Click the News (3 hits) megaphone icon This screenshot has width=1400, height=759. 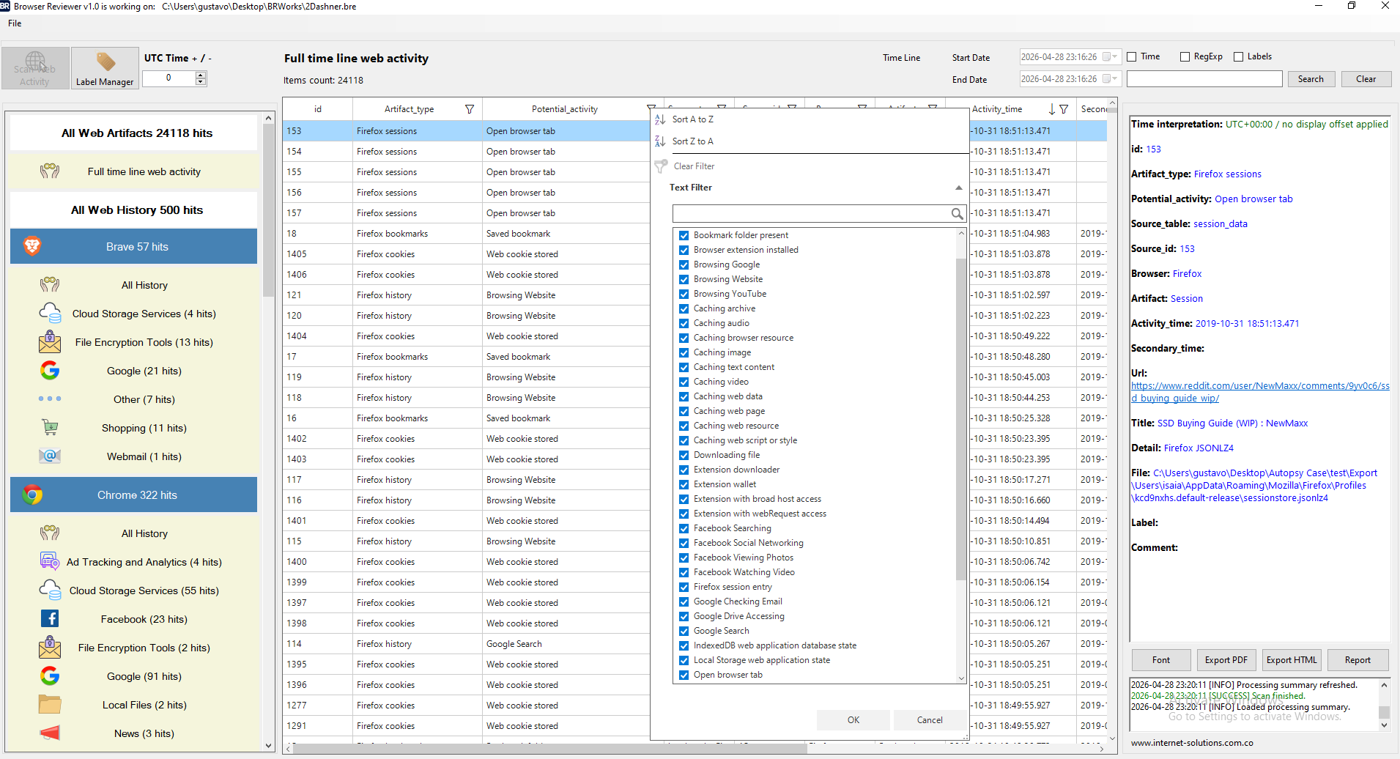(x=50, y=733)
